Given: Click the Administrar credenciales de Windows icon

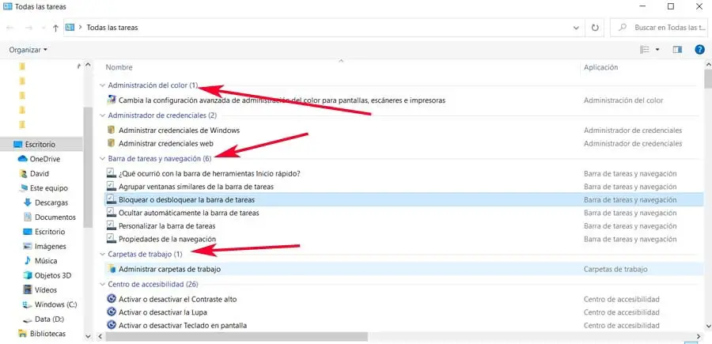Looking at the screenshot, I should coord(112,130).
